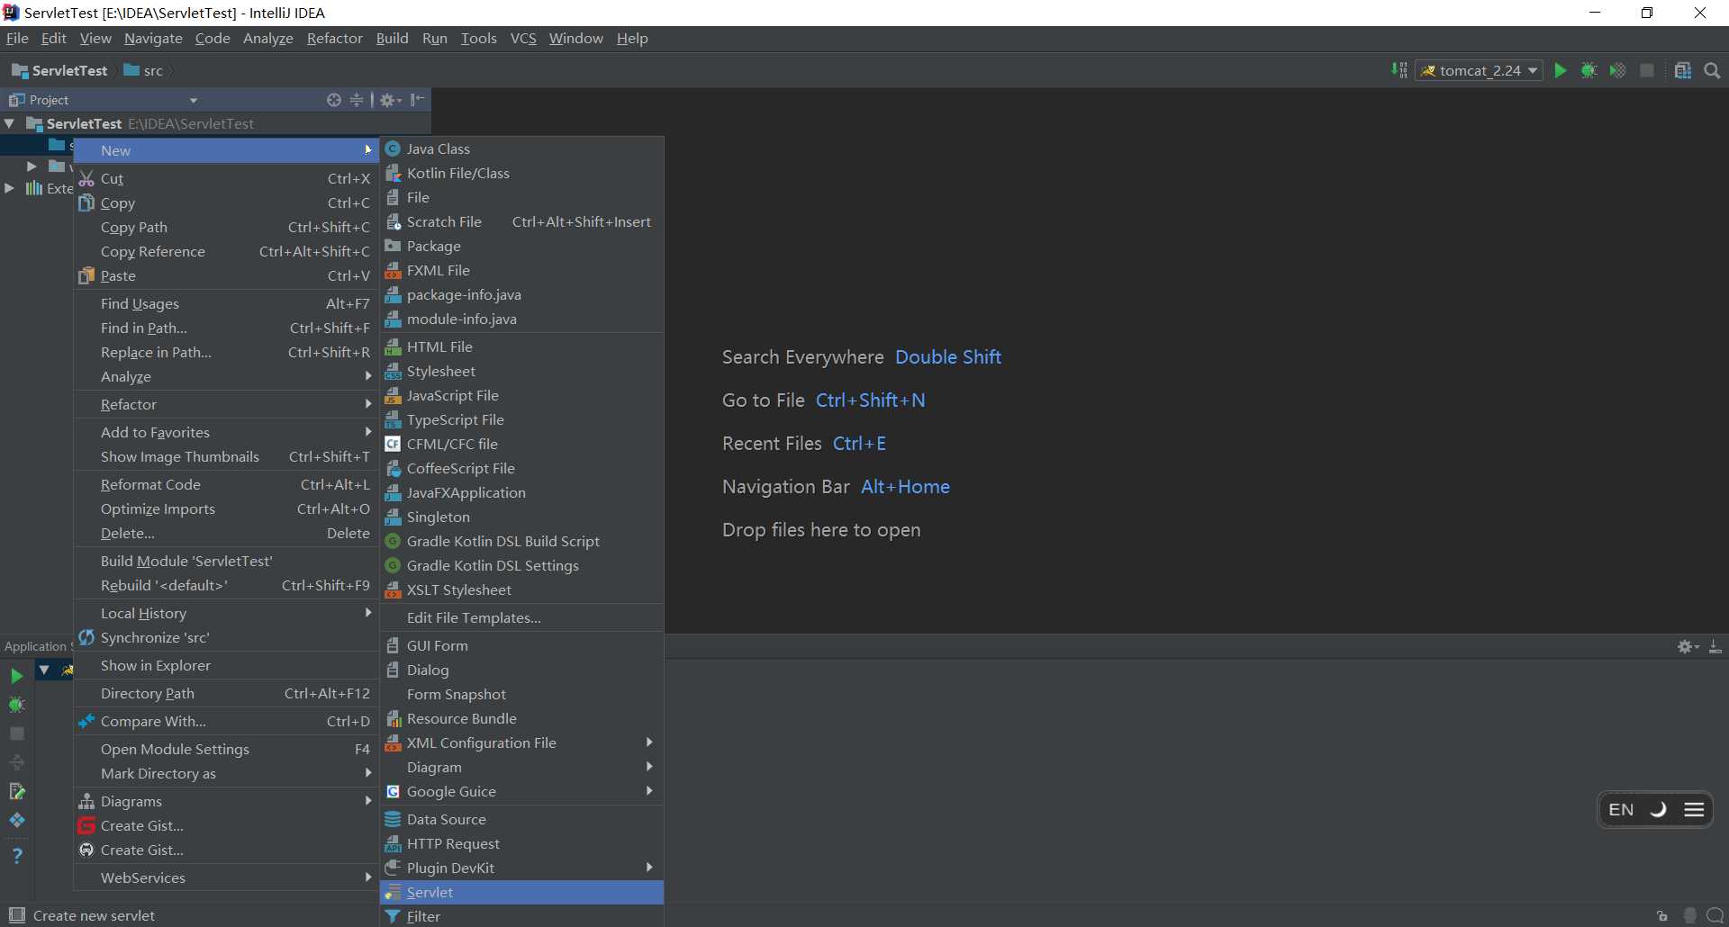
Task: Open the Build menu in menu bar
Action: pos(392,38)
